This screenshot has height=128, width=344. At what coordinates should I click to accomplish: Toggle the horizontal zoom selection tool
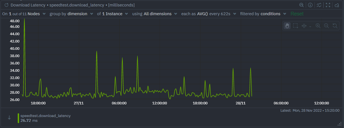[x=304, y=26]
